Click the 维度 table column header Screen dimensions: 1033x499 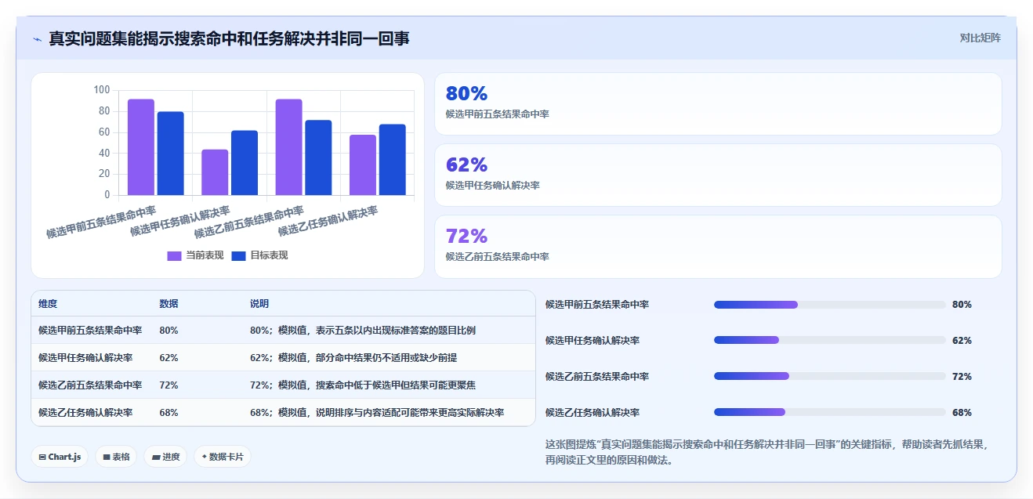[48, 304]
